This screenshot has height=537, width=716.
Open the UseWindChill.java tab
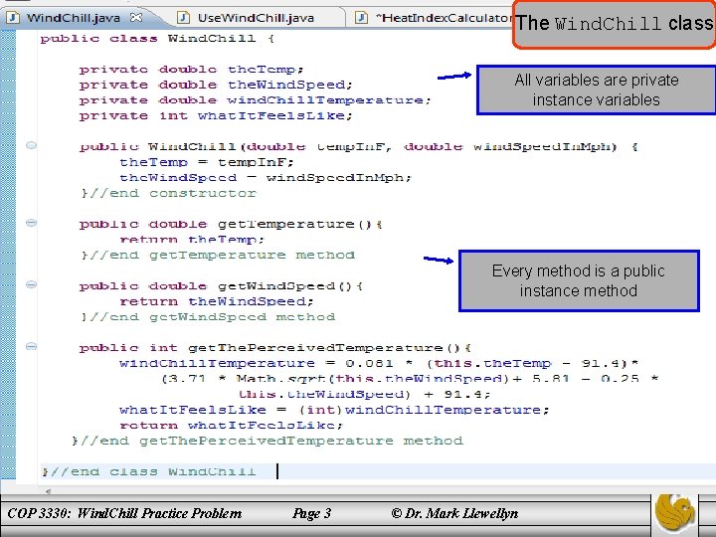pos(256,18)
